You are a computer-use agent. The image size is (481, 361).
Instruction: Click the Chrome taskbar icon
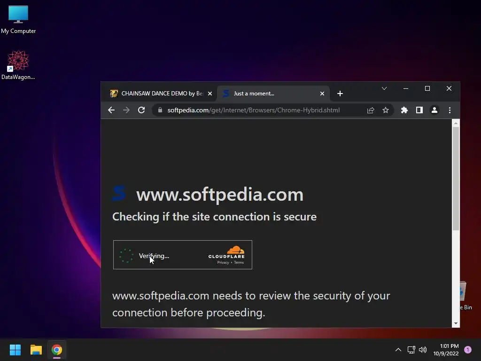(57, 350)
